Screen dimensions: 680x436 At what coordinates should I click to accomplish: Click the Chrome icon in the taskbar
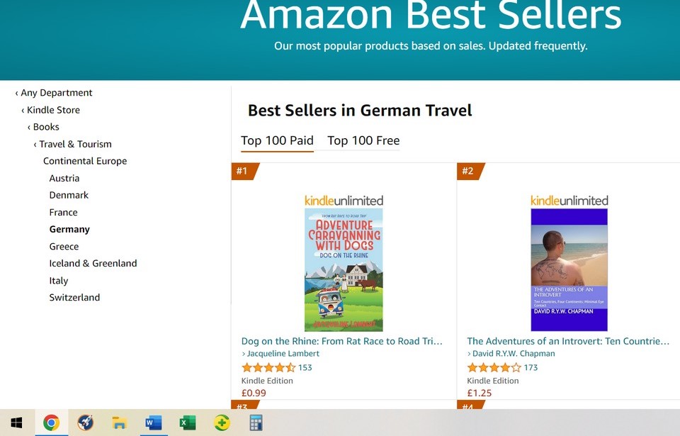tap(51, 423)
